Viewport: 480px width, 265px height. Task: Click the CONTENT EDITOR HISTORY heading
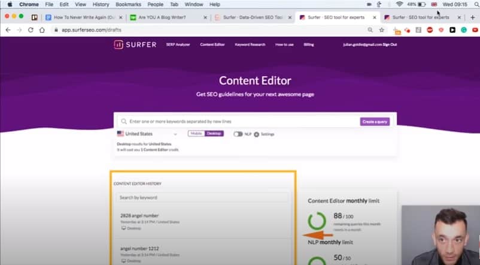point(138,183)
